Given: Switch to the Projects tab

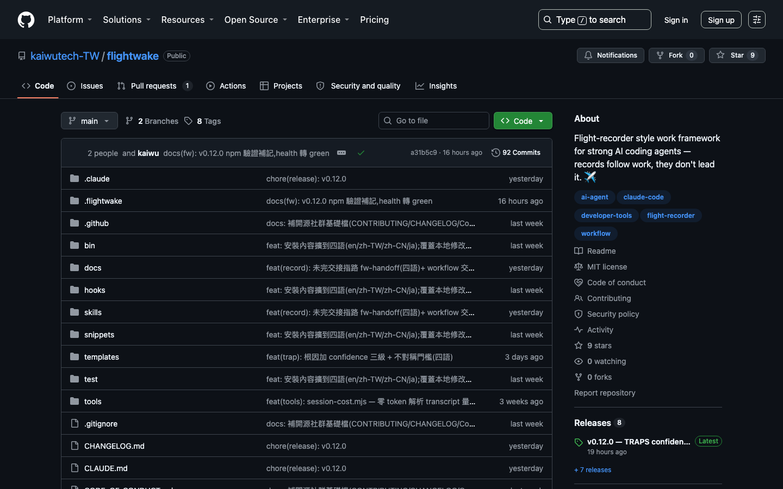Looking at the screenshot, I should point(281,86).
